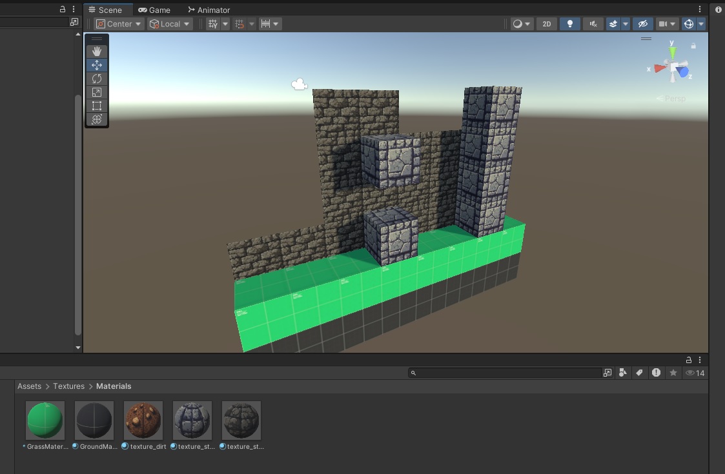Open the snap increment dropdown arrow
Image resolution: width=725 pixels, height=474 pixels.
(x=276, y=24)
